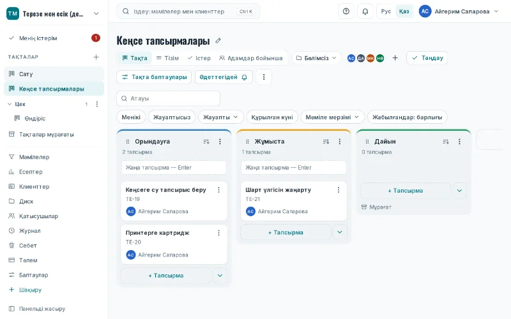This screenshot has height=319, width=511.
Task: Add a task in the Дайын column
Action: tap(406, 191)
